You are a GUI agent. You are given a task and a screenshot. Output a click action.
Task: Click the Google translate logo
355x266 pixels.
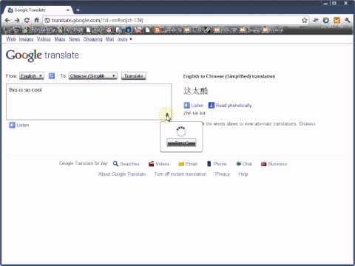(42, 55)
